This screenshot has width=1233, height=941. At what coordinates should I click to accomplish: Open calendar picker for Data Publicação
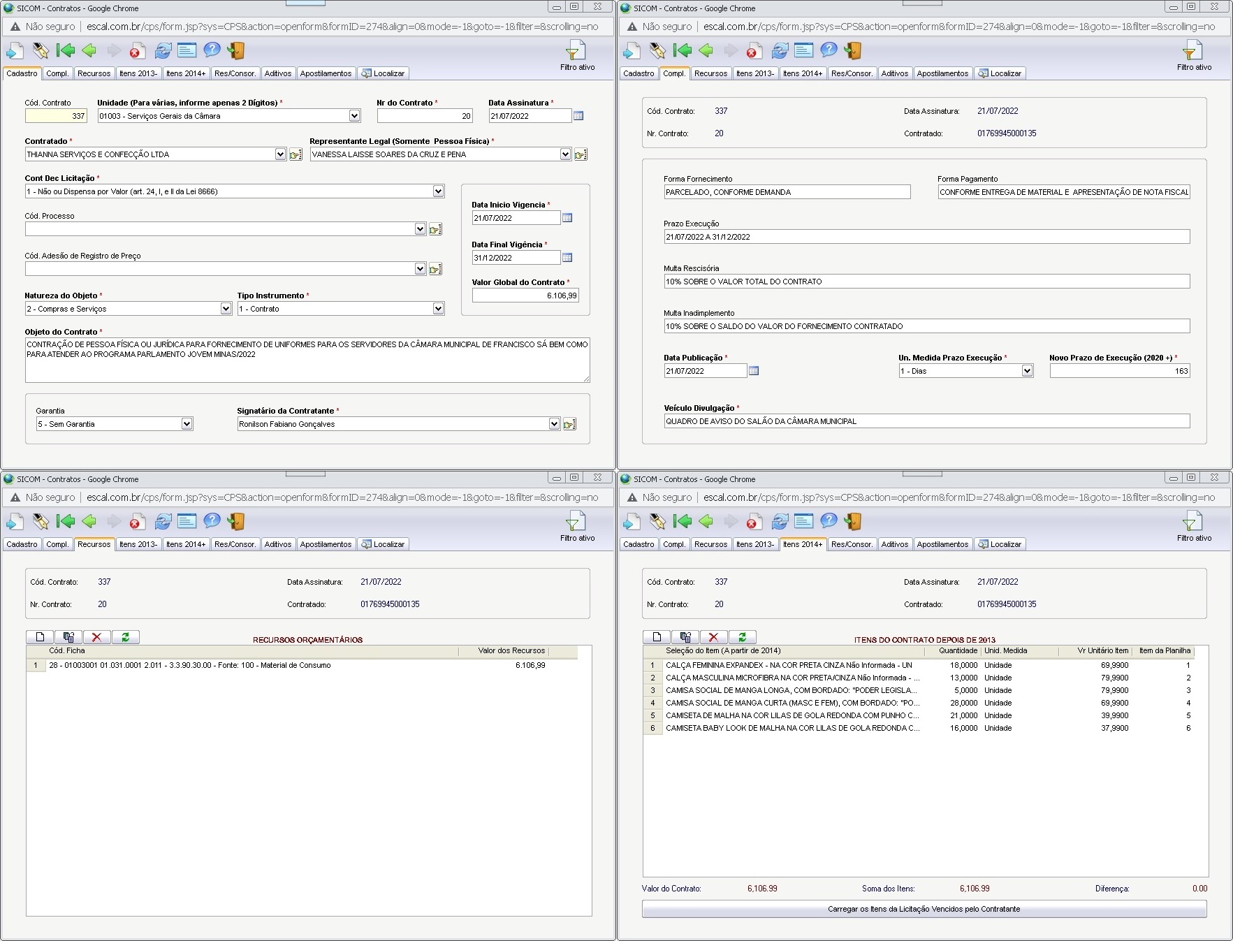pos(754,371)
